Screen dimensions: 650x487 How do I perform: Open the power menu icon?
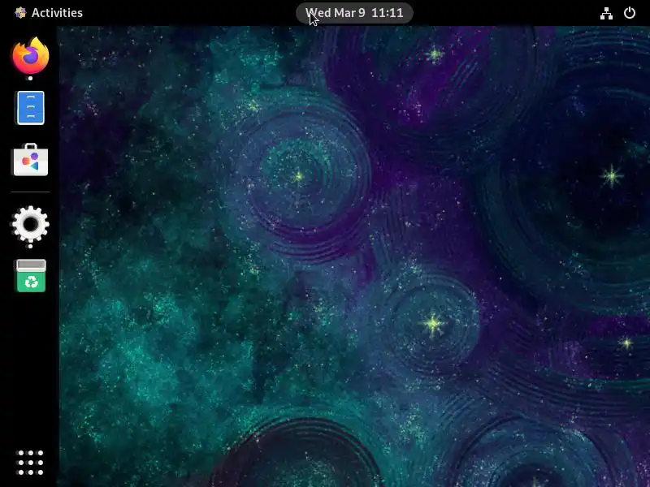click(630, 13)
